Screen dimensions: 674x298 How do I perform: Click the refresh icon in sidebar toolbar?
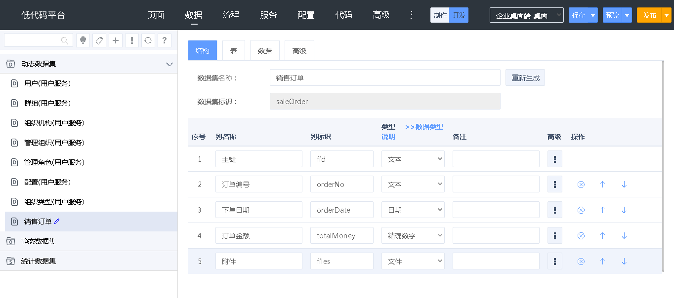[148, 40]
